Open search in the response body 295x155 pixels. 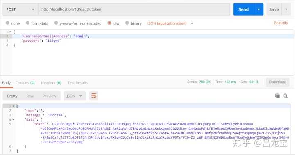[286, 96]
